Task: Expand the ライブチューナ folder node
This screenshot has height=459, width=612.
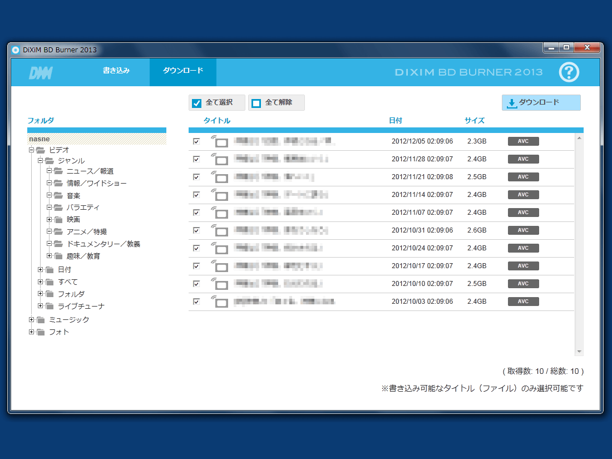Action: coord(40,305)
